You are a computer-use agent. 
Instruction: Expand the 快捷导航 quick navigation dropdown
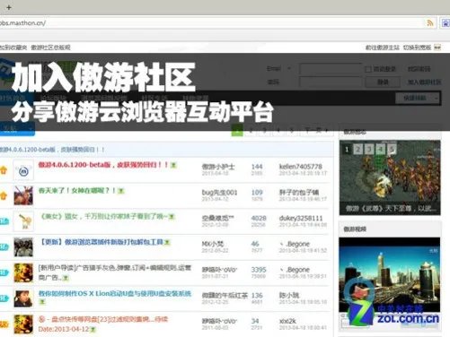(x=418, y=98)
